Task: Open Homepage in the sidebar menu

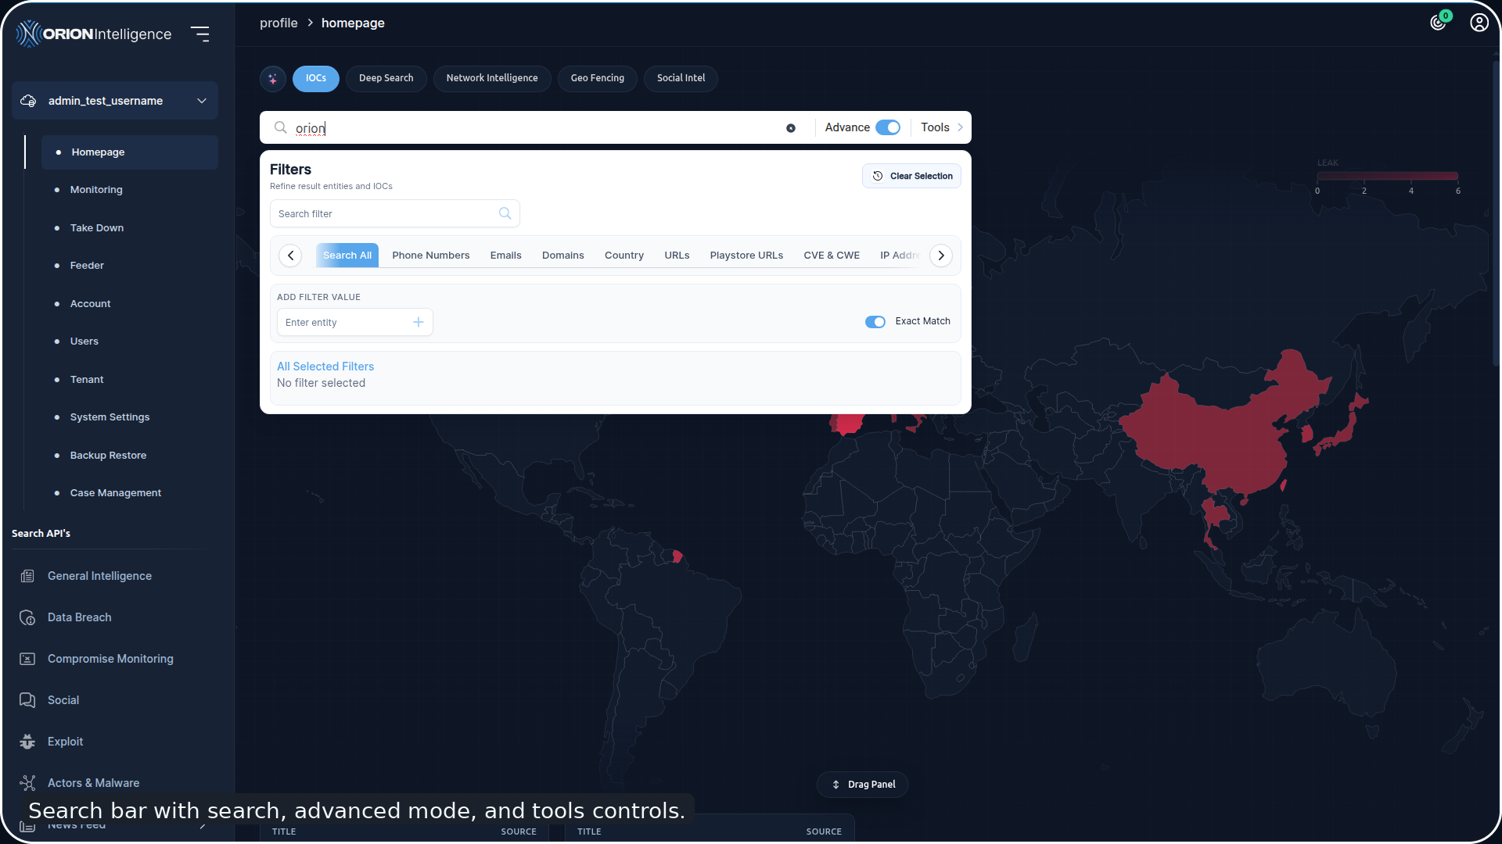Action: tap(130, 152)
